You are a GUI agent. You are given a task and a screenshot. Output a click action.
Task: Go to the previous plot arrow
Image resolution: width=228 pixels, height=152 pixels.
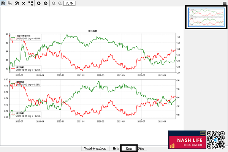coord(39,3)
